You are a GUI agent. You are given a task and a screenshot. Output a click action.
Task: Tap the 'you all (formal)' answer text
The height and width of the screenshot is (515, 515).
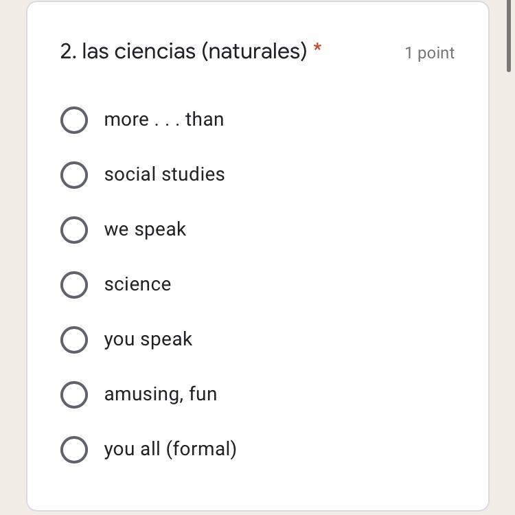pos(170,449)
